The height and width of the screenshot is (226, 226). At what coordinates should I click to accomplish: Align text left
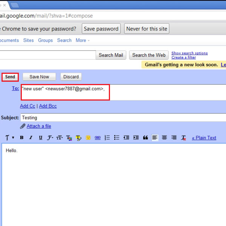(x=155, y=137)
